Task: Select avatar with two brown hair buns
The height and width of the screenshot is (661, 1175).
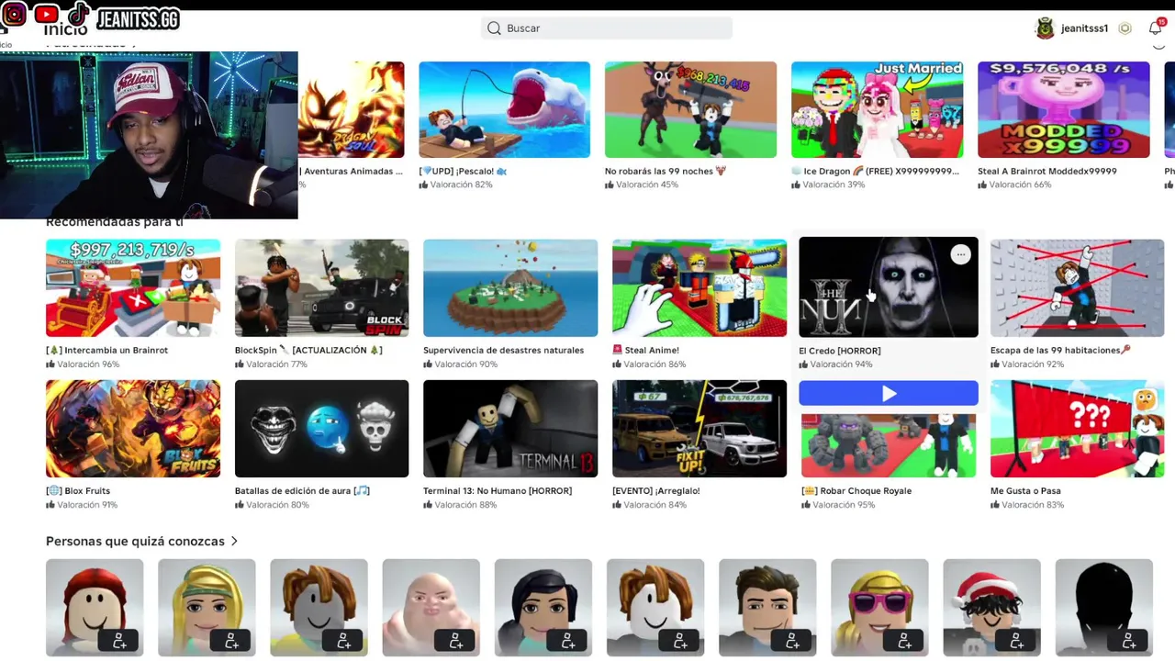Action: coord(319,608)
